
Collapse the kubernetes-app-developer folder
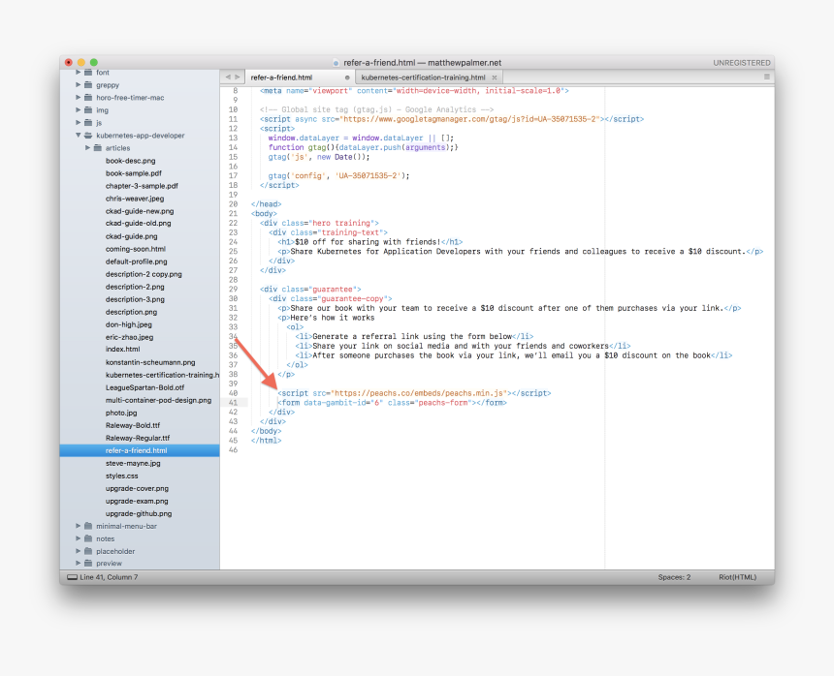[79, 136]
